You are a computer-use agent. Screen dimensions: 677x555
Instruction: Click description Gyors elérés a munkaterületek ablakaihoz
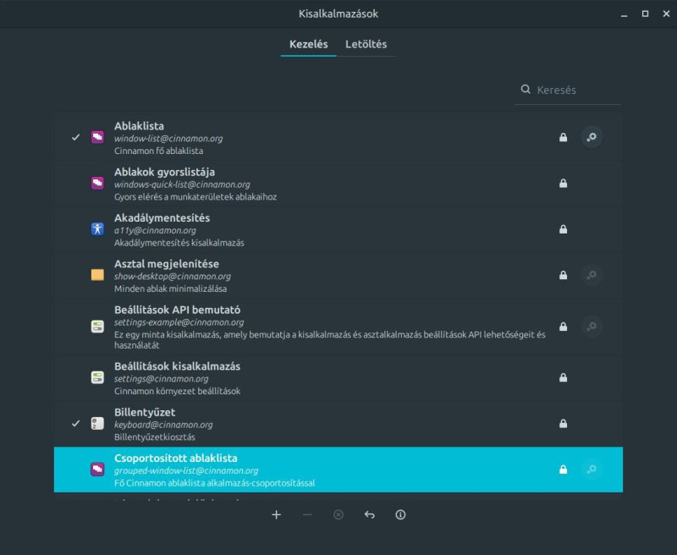pyautogui.click(x=195, y=197)
